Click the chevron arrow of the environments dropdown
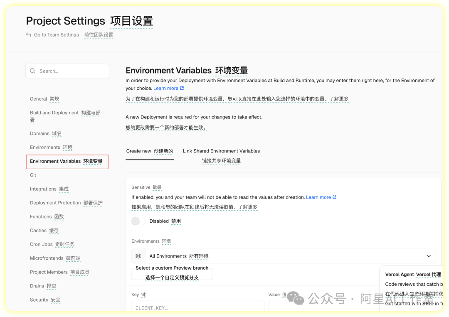Image resolution: width=449 pixels, height=317 pixels. [x=429, y=256]
